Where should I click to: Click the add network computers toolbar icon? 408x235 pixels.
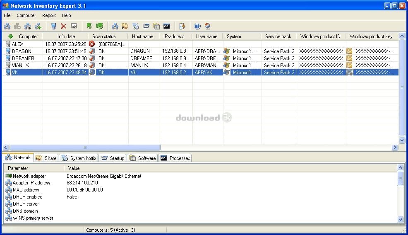click(x=7, y=26)
